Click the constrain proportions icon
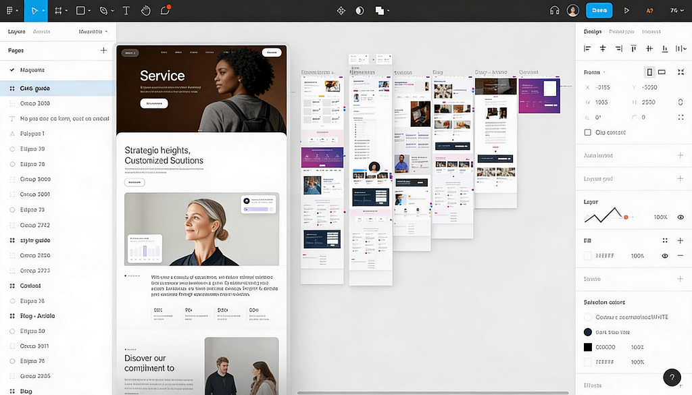Image resolution: width=692 pixels, height=395 pixels. pos(681,102)
